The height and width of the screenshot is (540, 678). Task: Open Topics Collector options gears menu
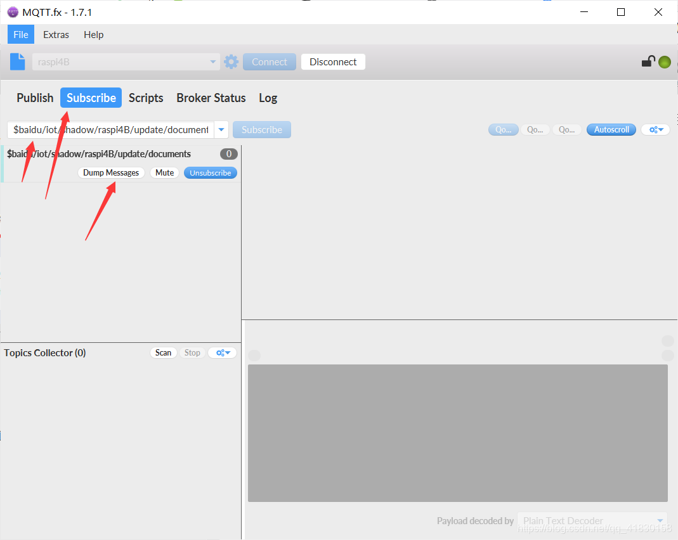[x=223, y=353]
